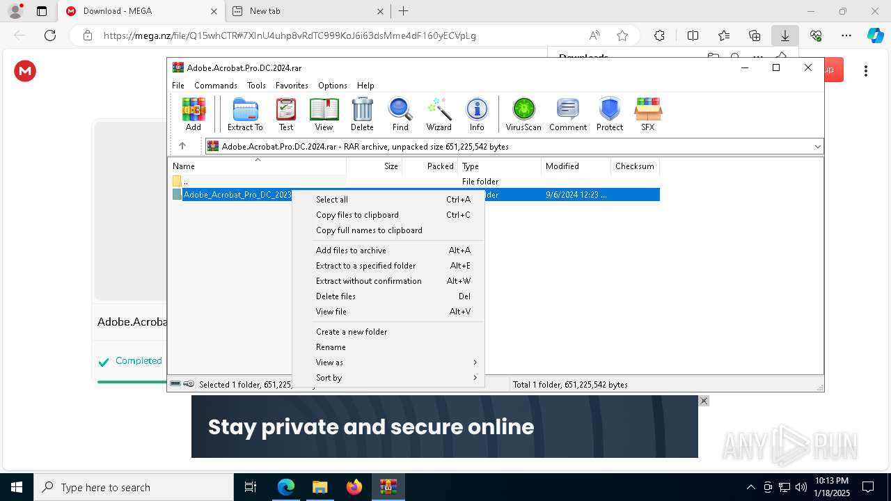Image resolution: width=891 pixels, height=501 pixels.
Task: Open the Windows Start menu
Action: (x=17, y=487)
